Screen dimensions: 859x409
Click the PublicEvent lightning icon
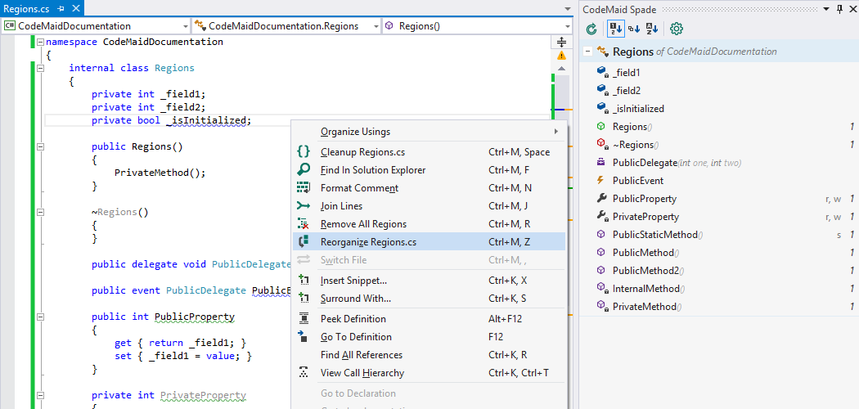[601, 181]
